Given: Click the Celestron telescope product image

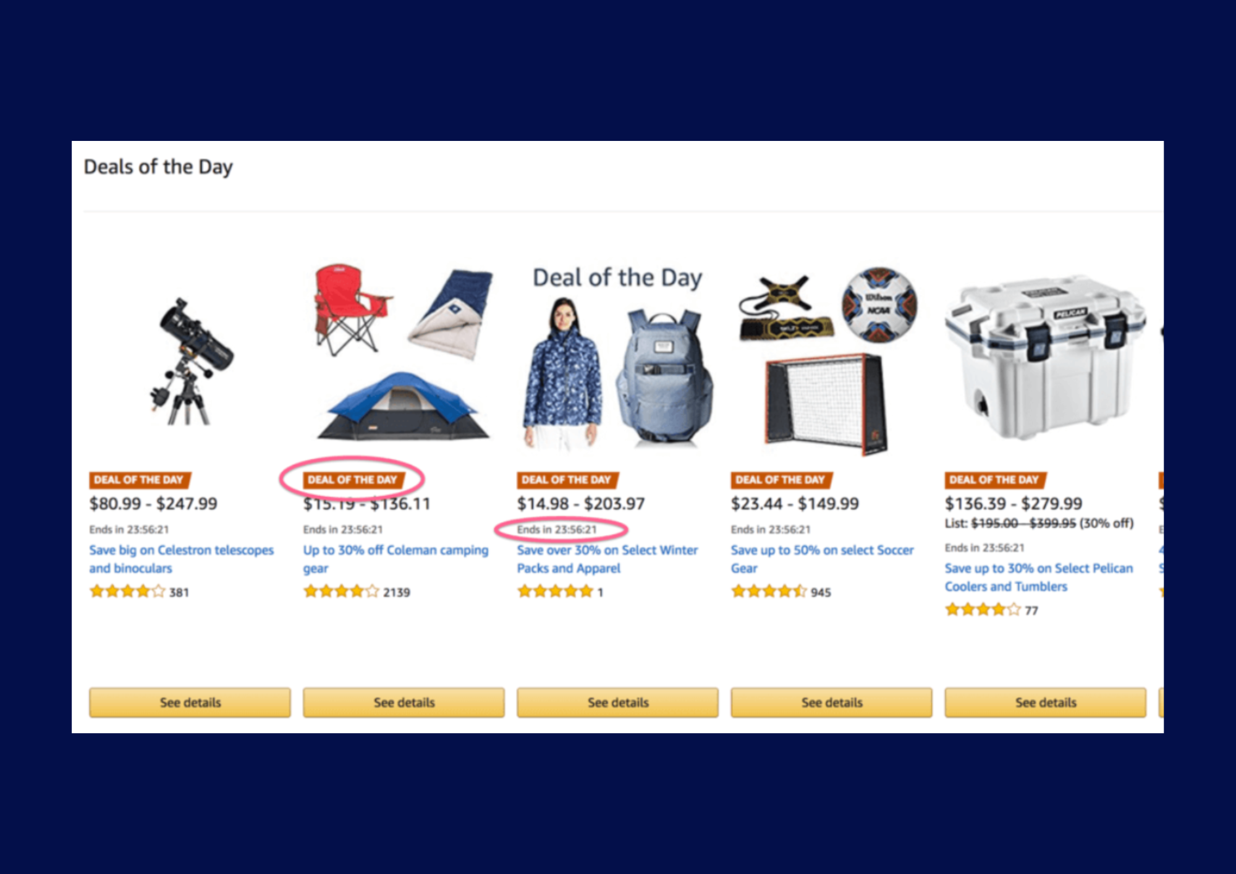Looking at the screenshot, I should tap(190, 363).
